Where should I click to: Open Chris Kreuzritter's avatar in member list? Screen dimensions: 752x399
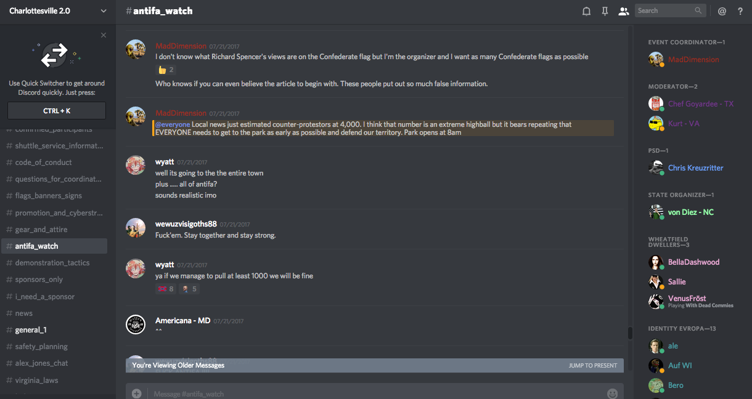(656, 167)
